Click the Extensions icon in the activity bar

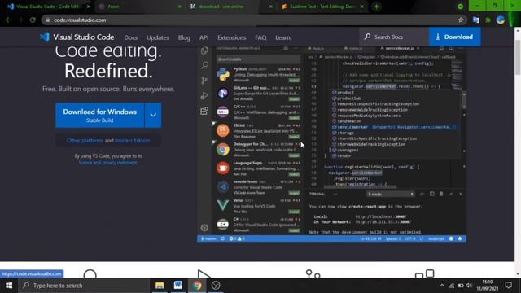click(204, 111)
